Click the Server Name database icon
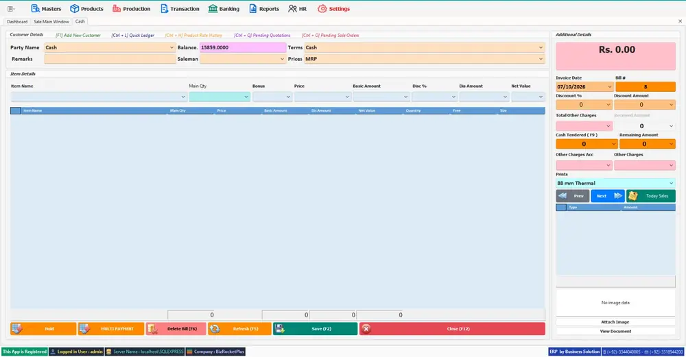 109,352
